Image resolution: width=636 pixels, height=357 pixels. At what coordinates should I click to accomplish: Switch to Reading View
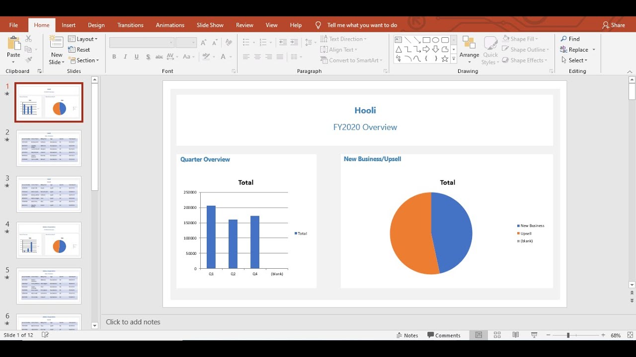coord(516,335)
